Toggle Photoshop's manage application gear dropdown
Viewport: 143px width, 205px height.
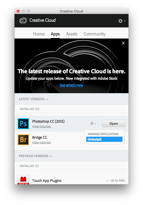93,123
